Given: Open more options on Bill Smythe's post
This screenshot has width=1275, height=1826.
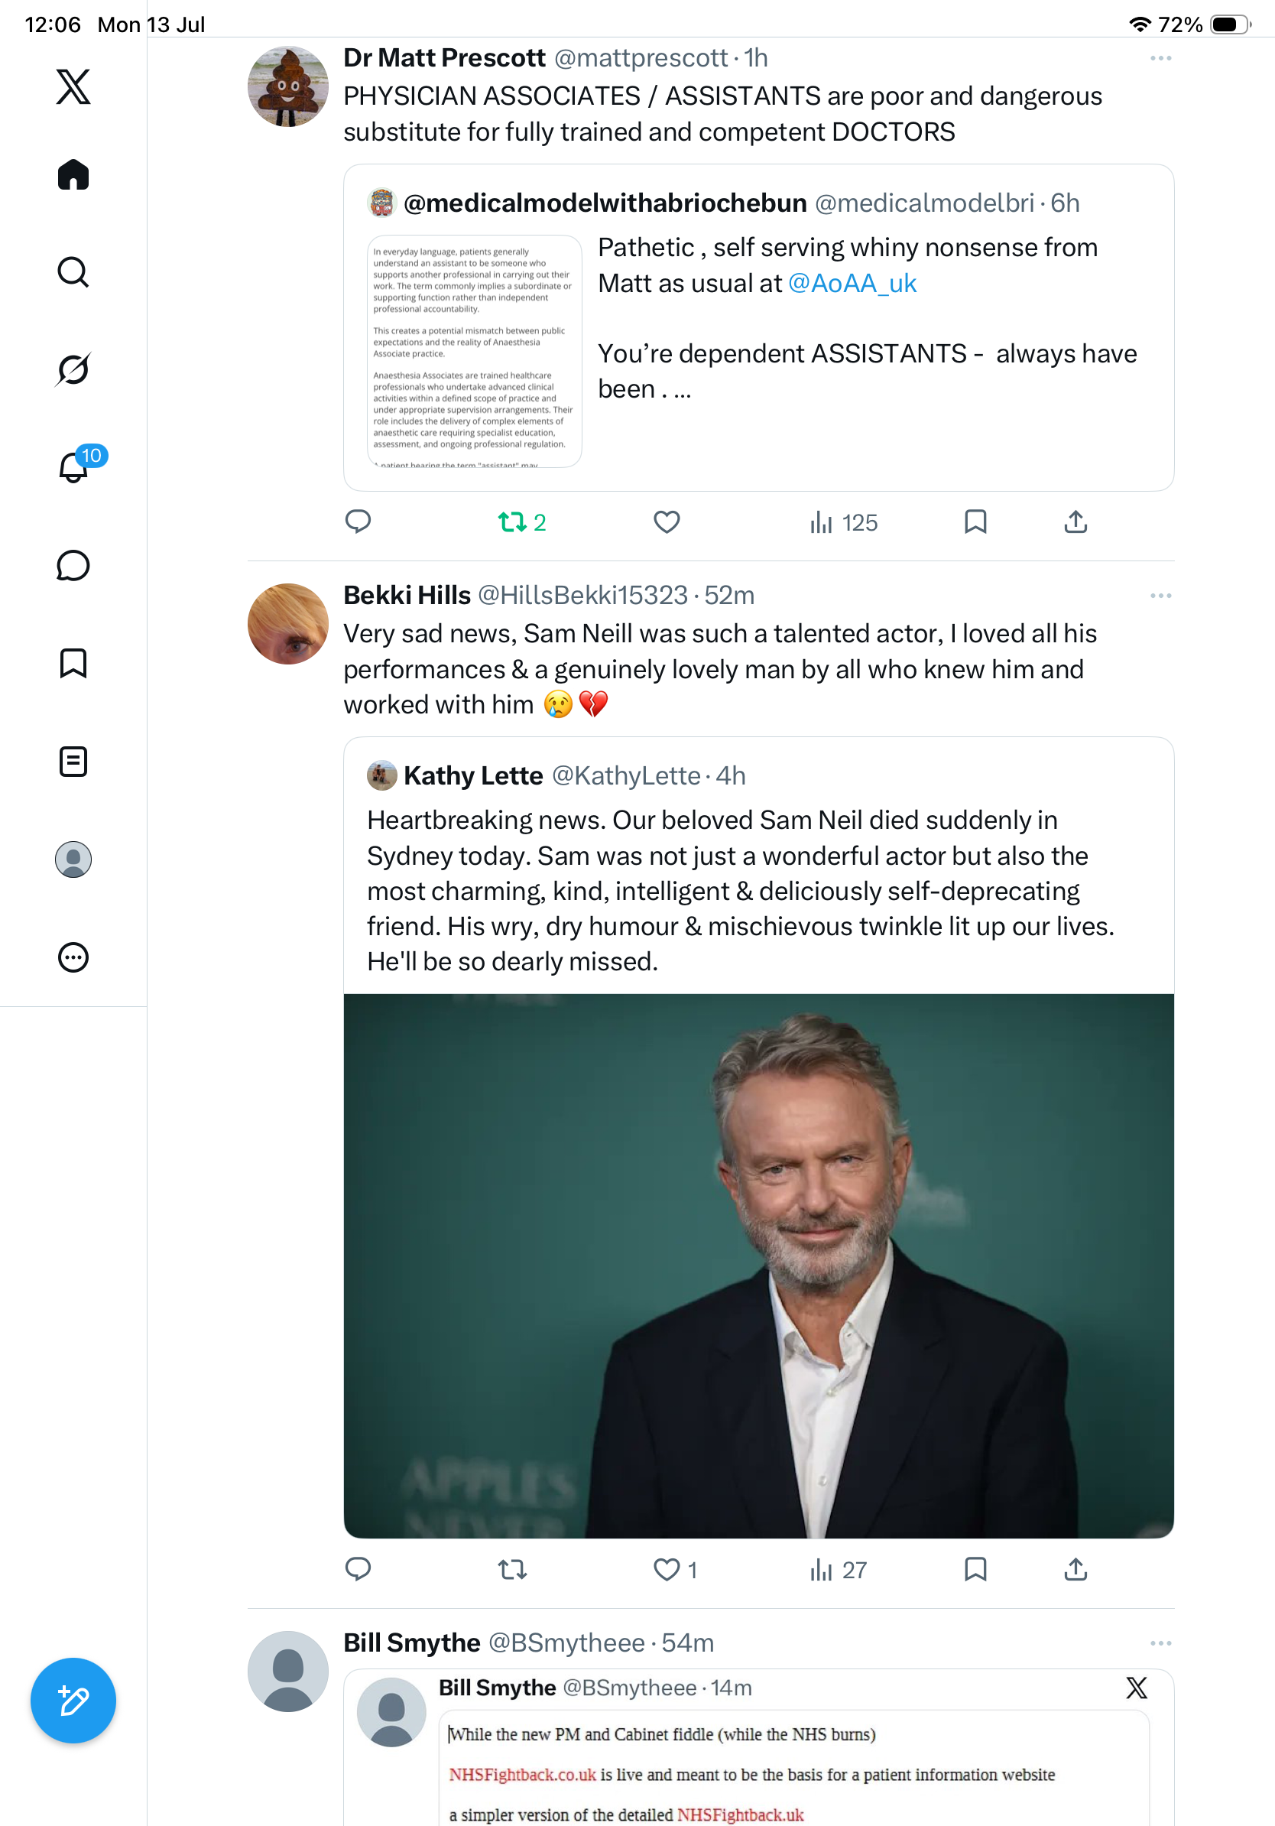Looking at the screenshot, I should [1160, 1643].
